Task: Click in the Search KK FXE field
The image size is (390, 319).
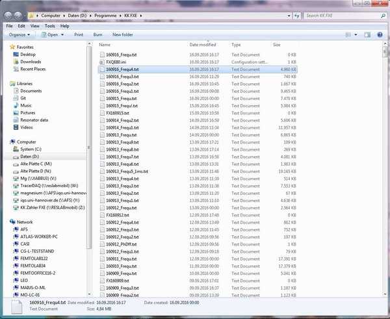Action: click(x=342, y=16)
